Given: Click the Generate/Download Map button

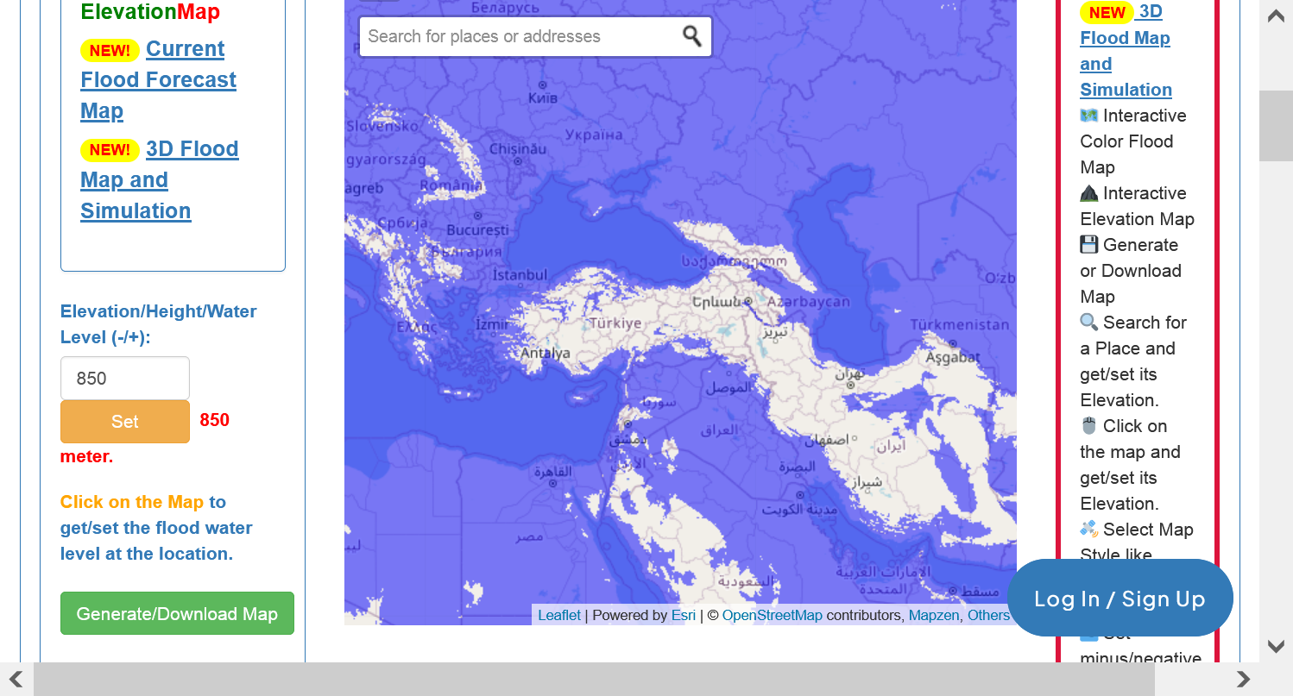Looking at the screenshot, I should pyautogui.click(x=177, y=613).
